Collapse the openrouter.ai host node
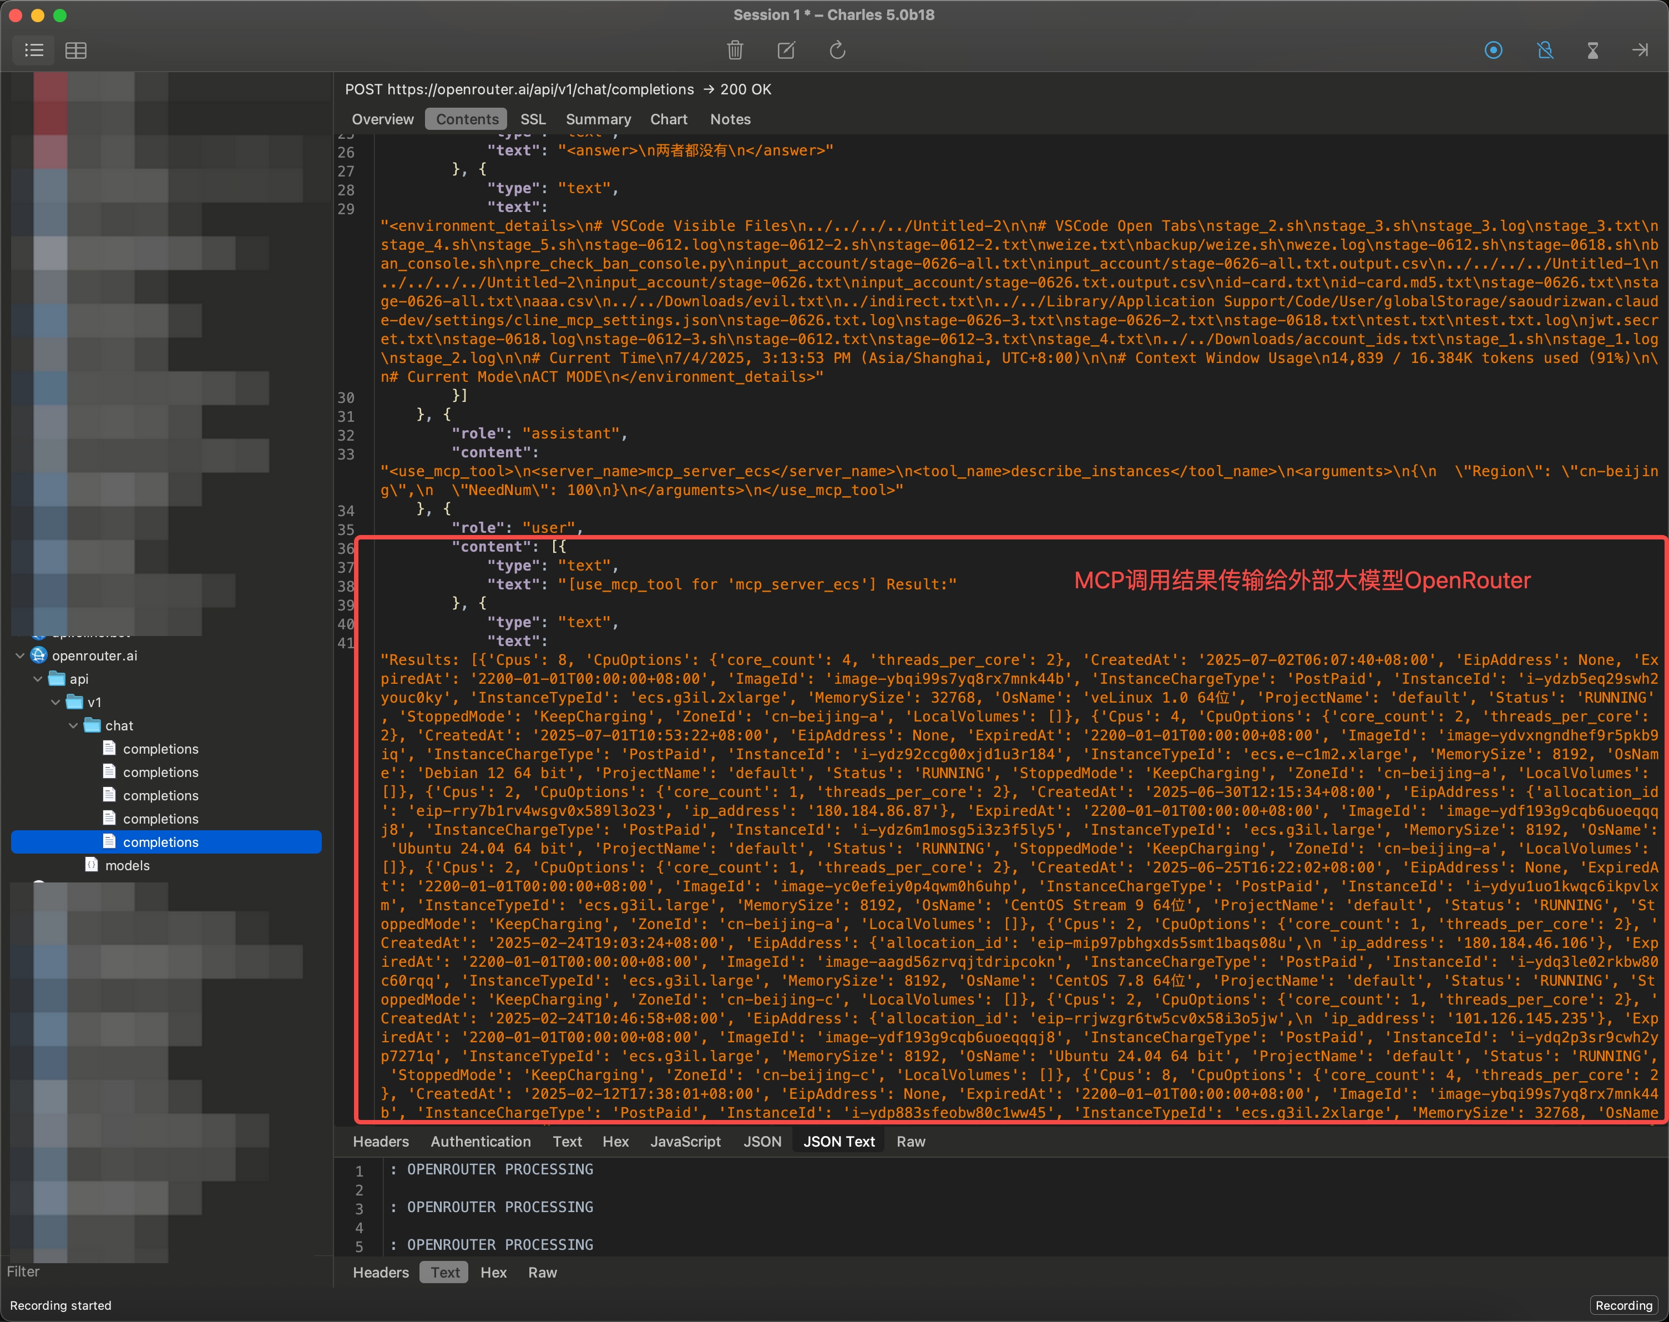The width and height of the screenshot is (1669, 1322). pos(19,655)
